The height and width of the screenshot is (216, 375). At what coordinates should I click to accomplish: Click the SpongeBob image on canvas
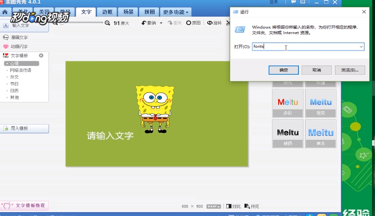click(155, 109)
